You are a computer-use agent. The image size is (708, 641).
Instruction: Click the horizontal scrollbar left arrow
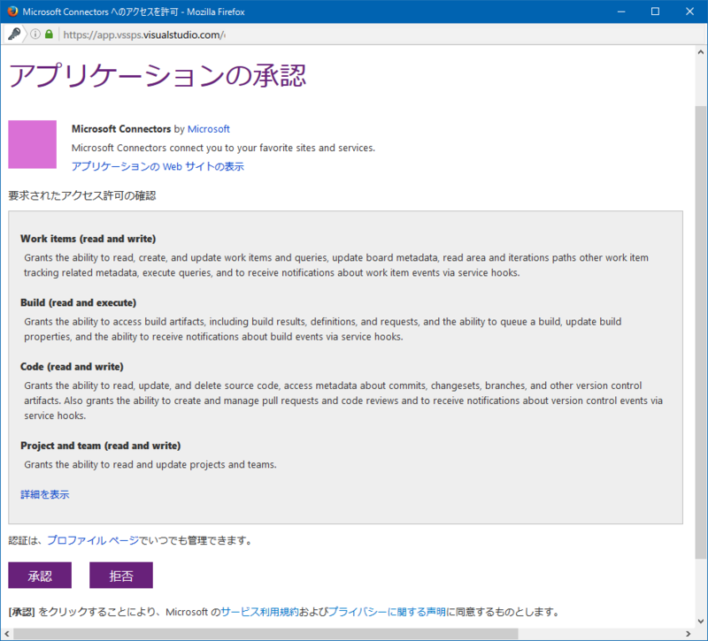click(x=6, y=634)
